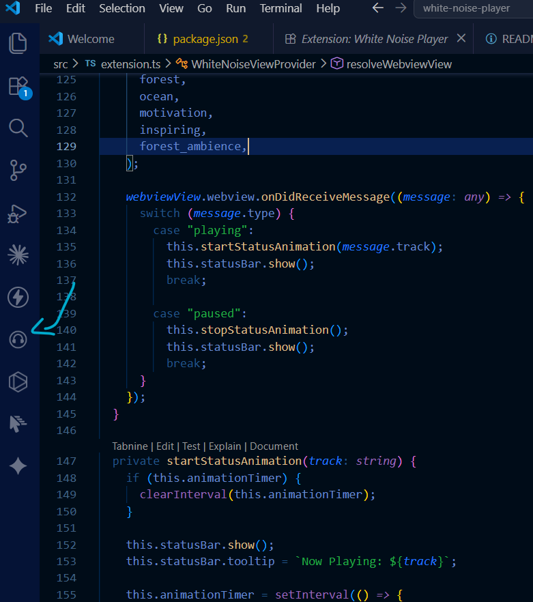Open the Search view
Viewport: 533px width, 602px height.
click(18, 128)
